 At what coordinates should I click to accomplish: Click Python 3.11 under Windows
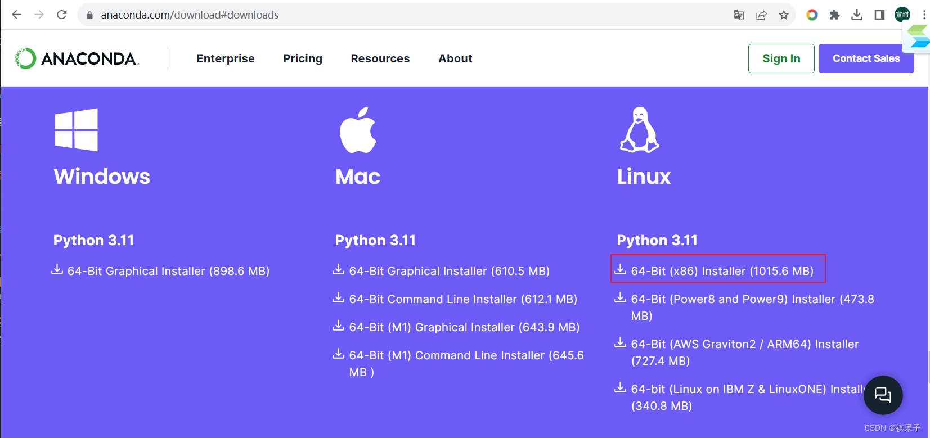pos(93,241)
